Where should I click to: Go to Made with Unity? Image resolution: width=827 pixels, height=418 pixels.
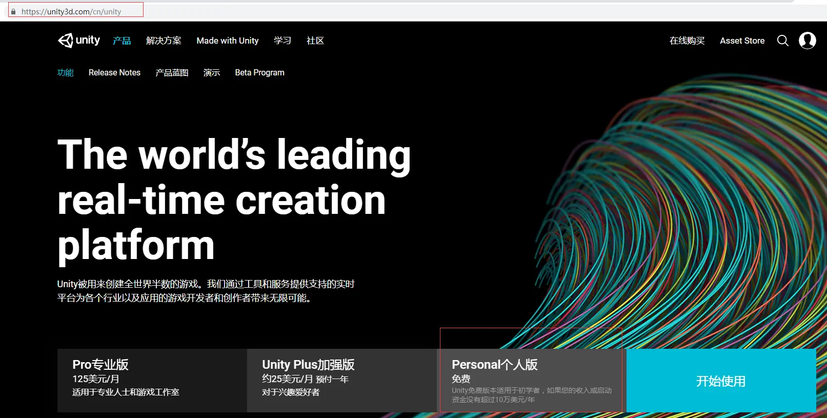(x=228, y=41)
